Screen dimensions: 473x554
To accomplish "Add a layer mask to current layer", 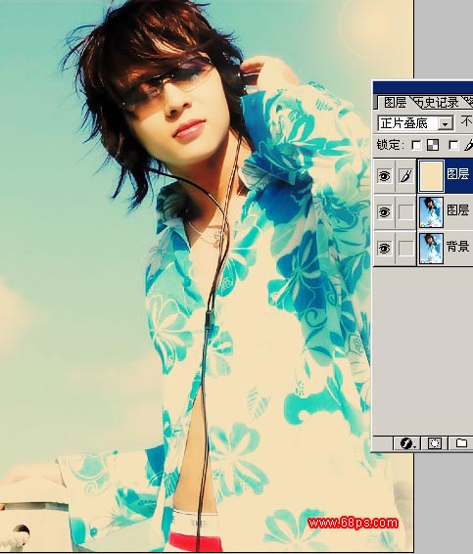I will click(435, 442).
